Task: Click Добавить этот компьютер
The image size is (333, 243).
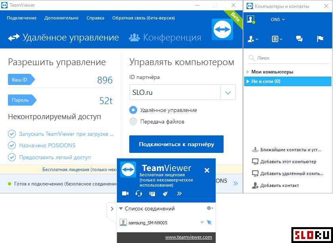Action: click(288, 162)
